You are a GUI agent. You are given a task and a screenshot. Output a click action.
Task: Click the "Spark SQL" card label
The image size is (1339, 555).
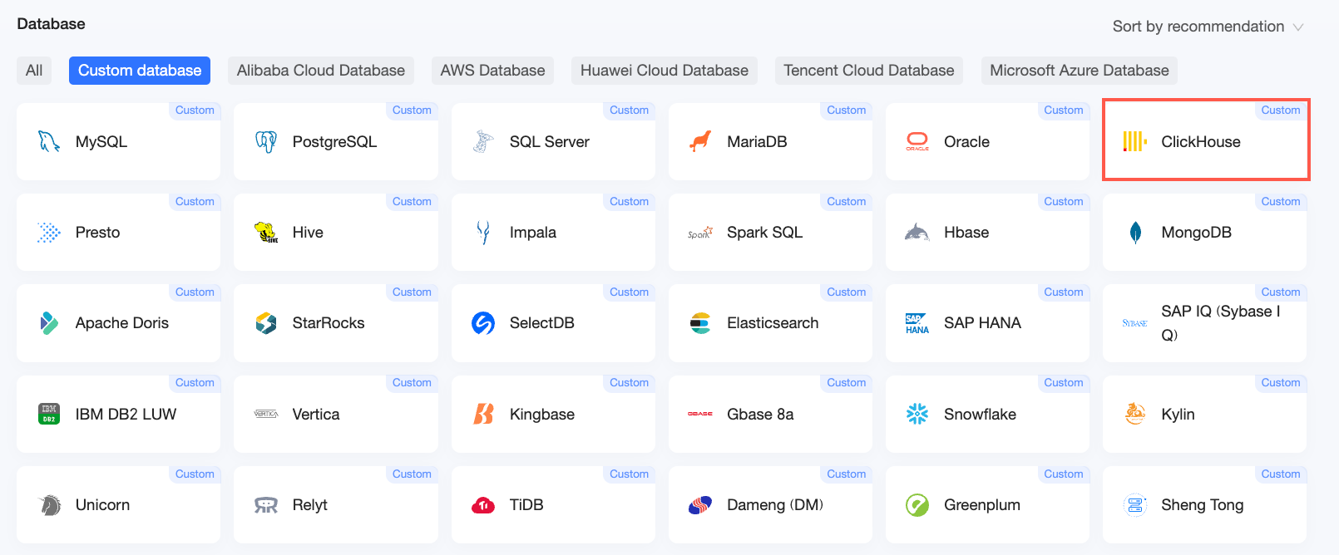[x=765, y=233]
